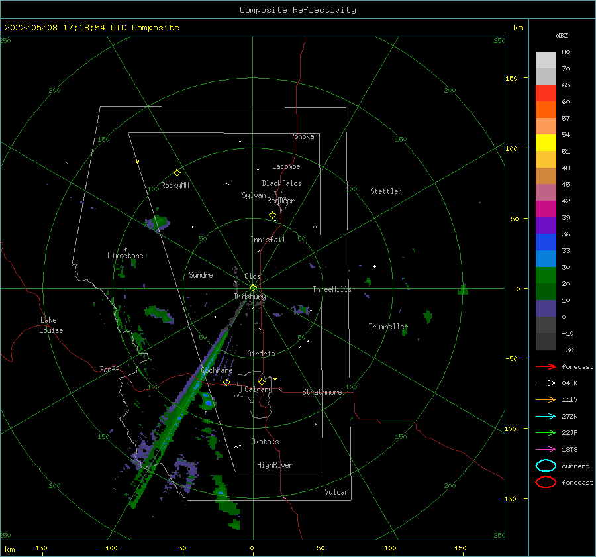Click the Lake Louise label

[51, 325]
